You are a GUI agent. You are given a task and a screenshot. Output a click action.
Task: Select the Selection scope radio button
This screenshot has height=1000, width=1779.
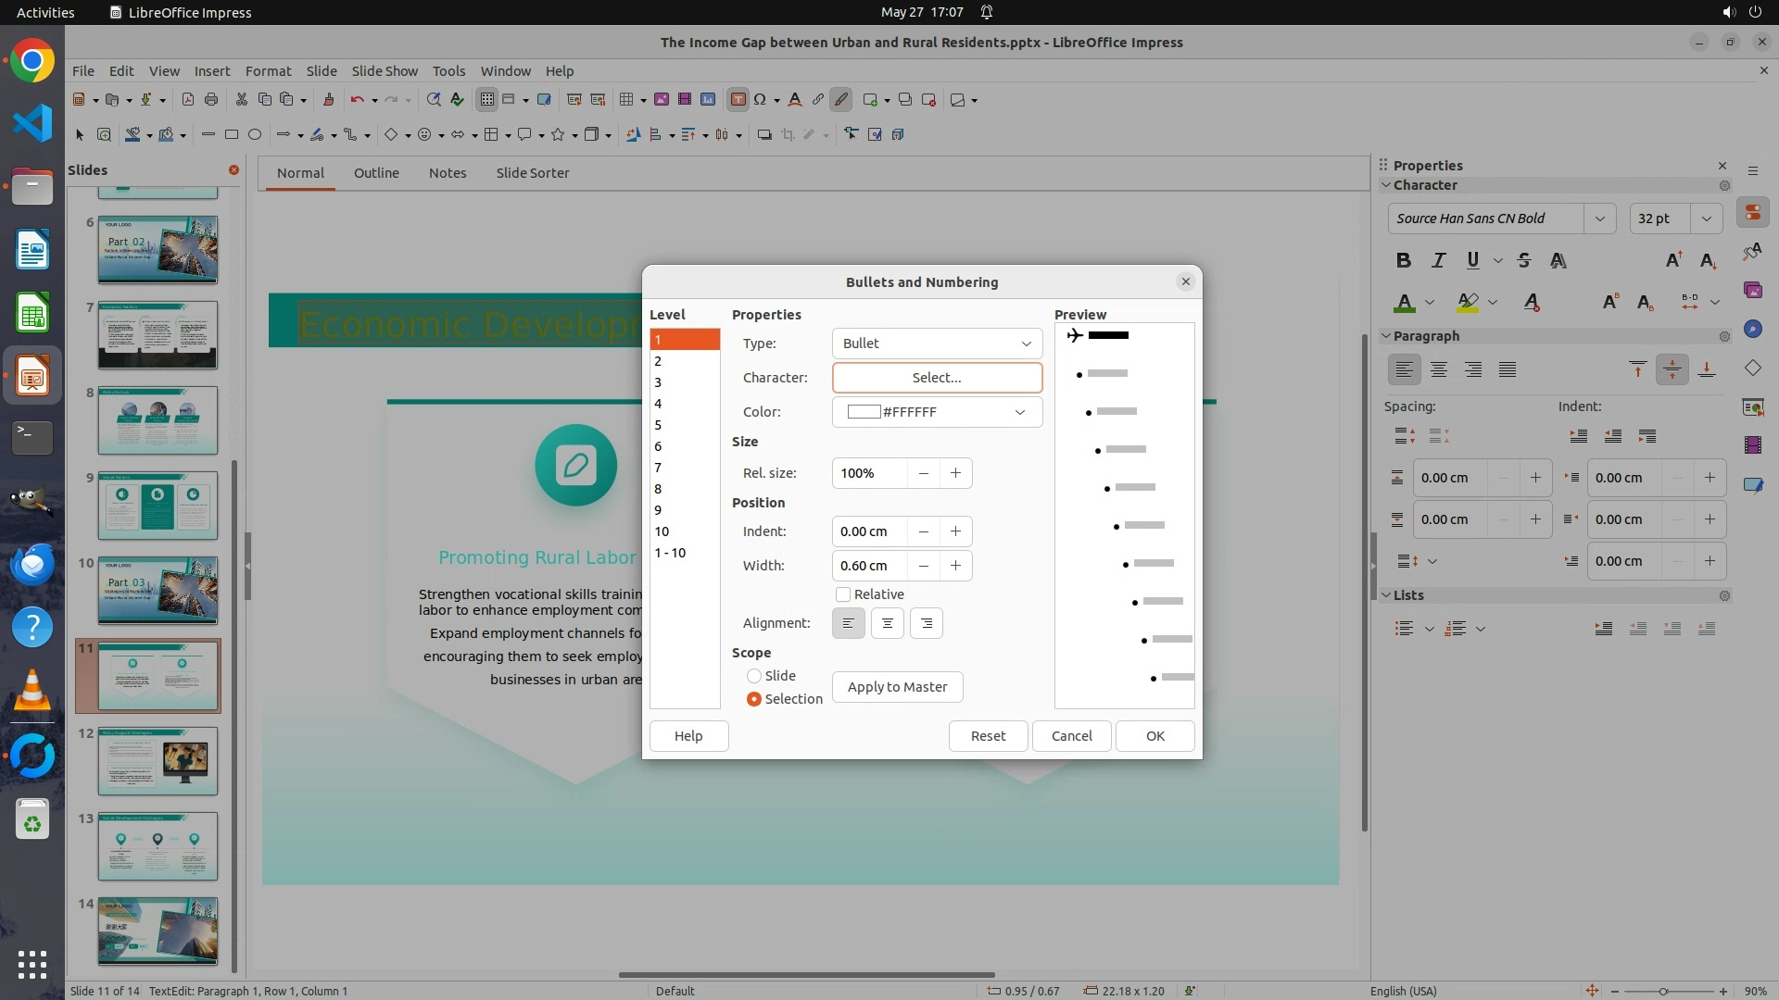(x=754, y=699)
